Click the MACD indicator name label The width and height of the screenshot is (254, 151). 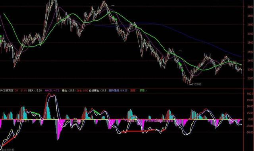(x=7, y=91)
